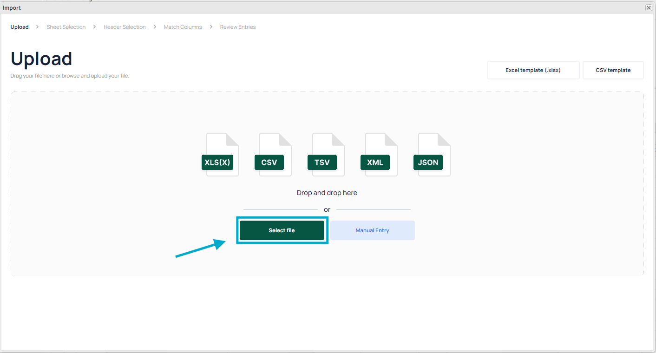Go to the Upload step

click(20, 27)
